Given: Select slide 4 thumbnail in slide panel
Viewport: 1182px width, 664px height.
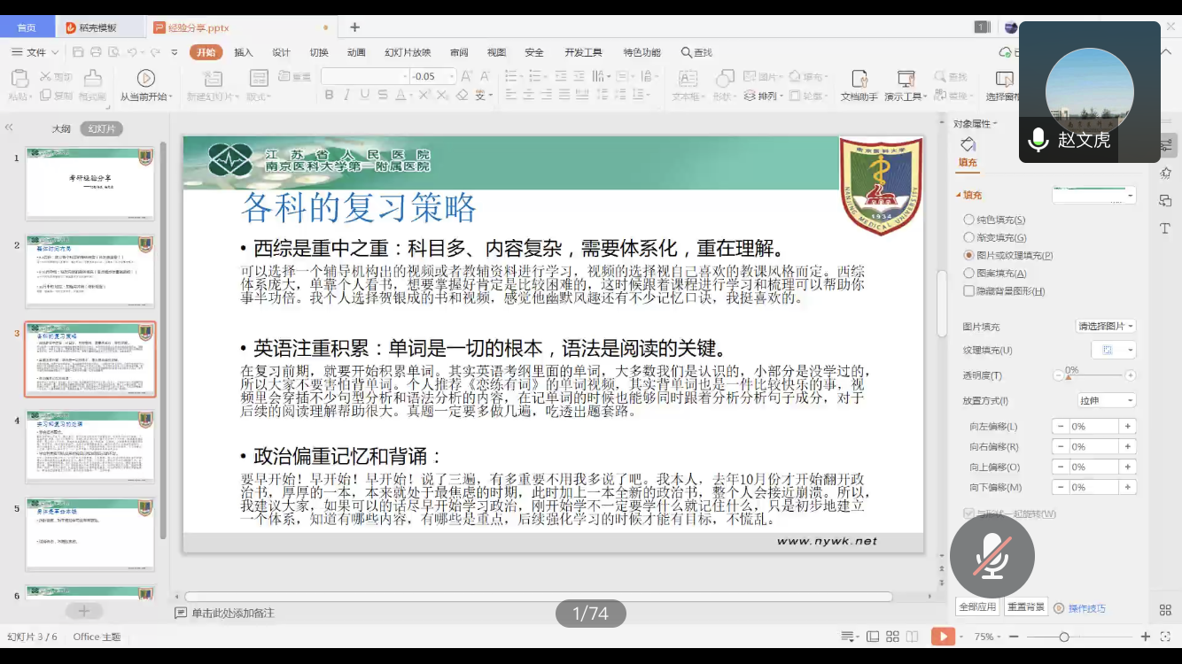Looking at the screenshot, I should tap(89, 445).
